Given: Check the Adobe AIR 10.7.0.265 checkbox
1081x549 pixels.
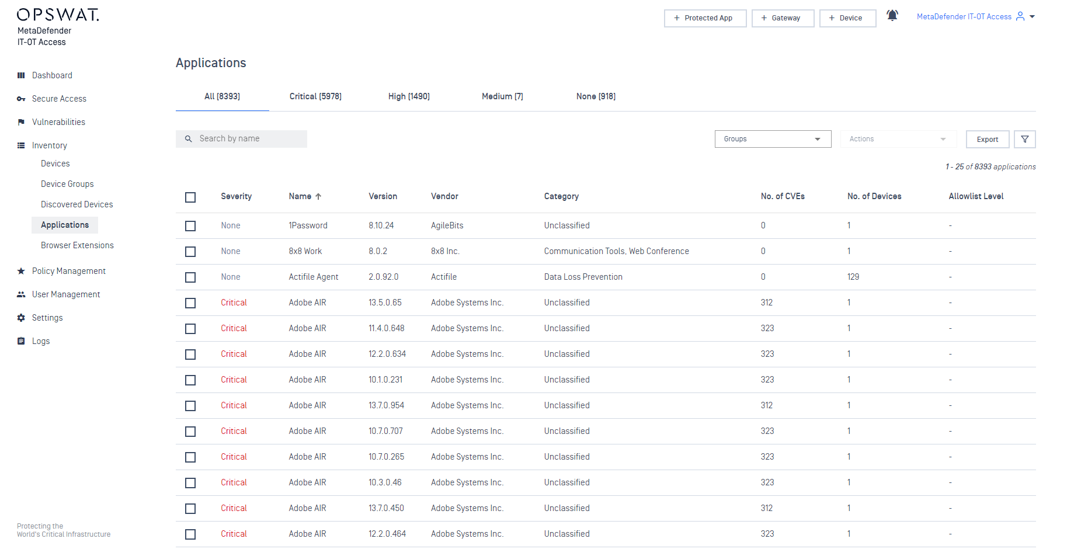Looking at the screenshot, I should pos(190,457).
